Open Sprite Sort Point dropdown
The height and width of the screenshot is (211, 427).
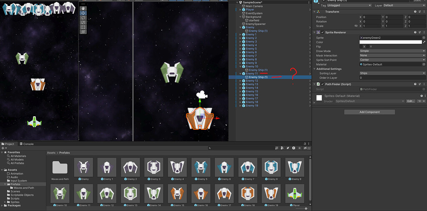(392, 60)
